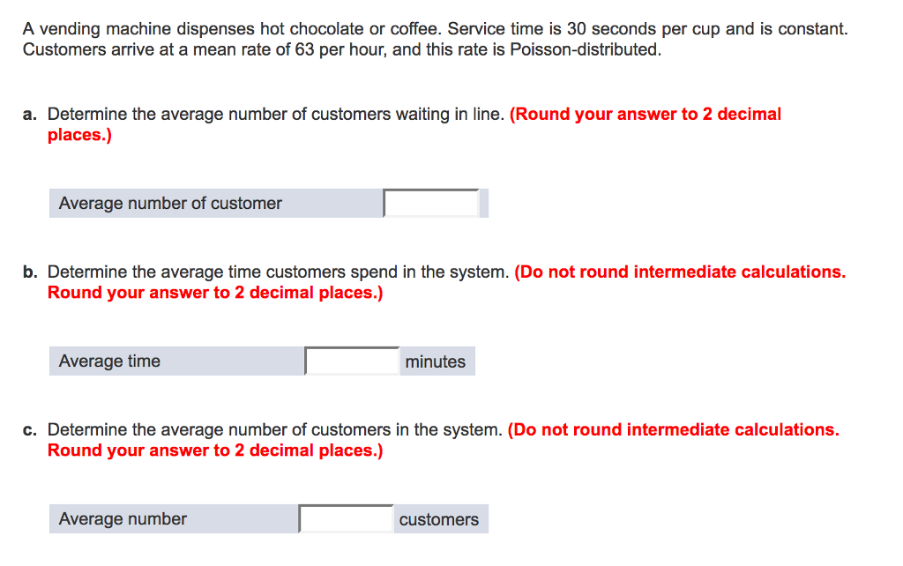
Task: Click the "customers" unit label
Action: coord(438,519)
